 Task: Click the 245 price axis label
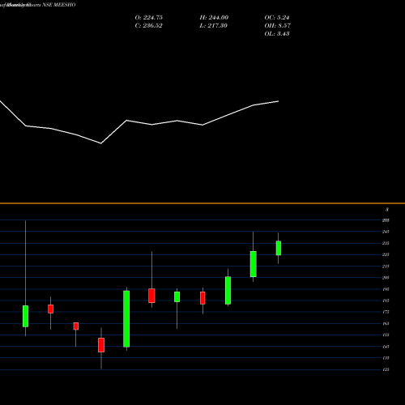tap(386, 232)
